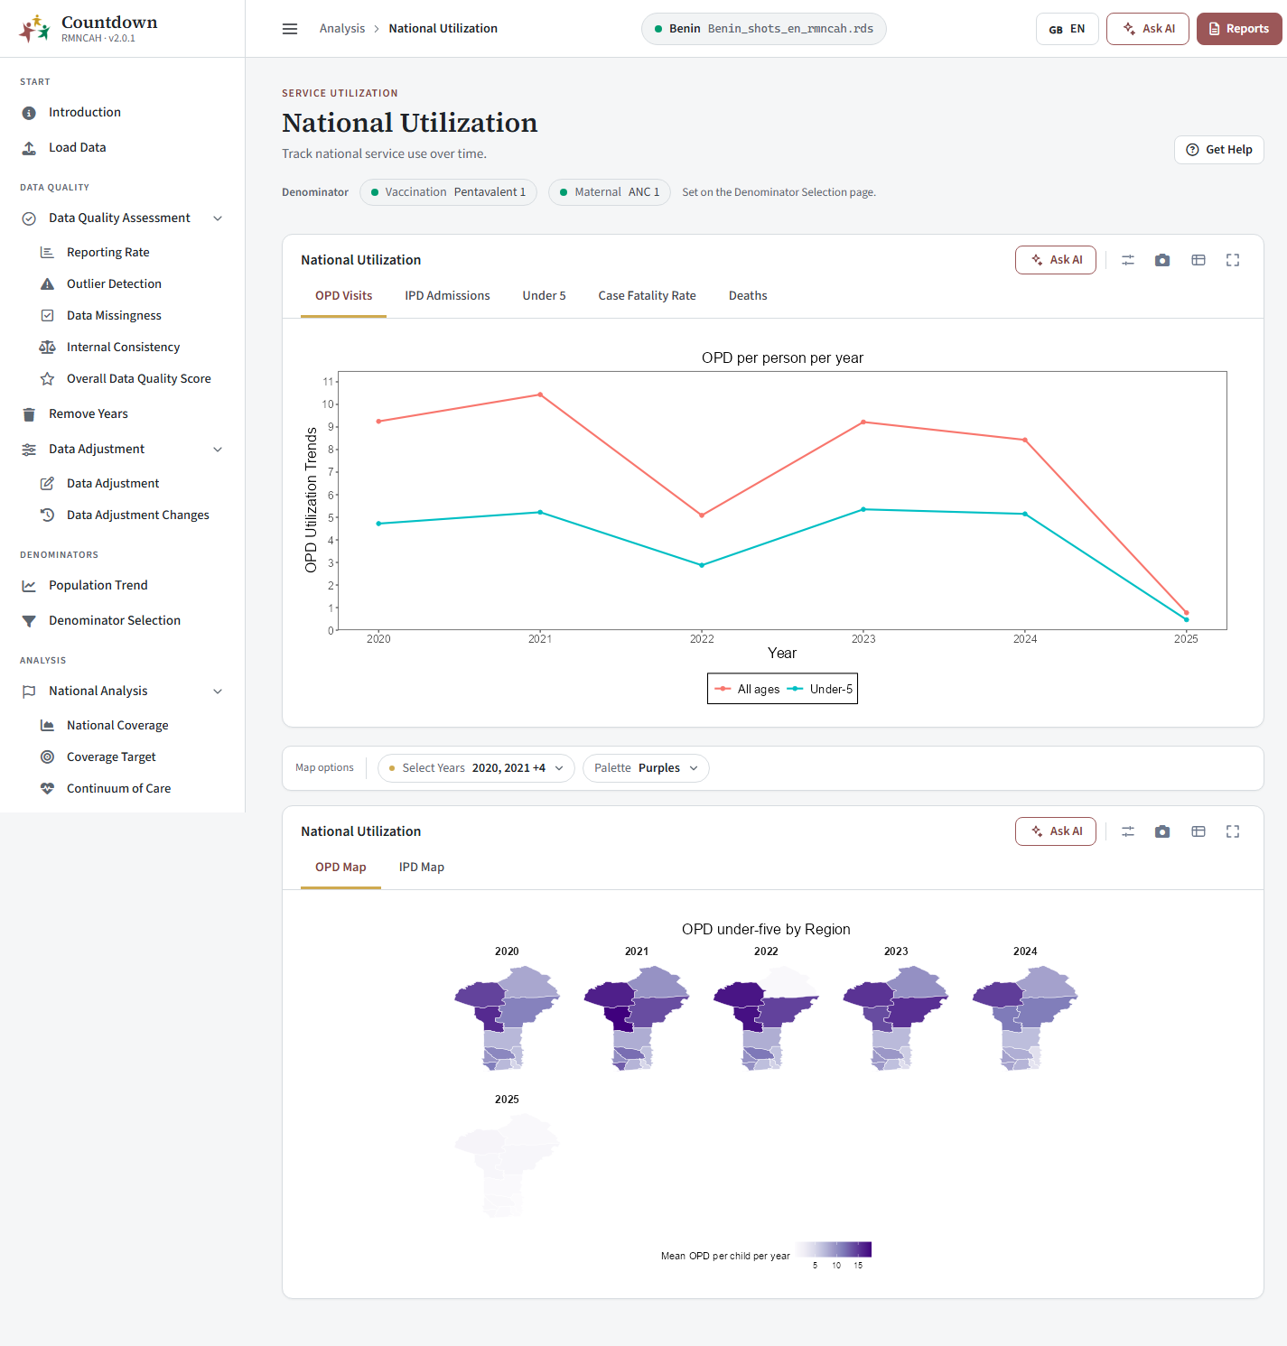Viewport: 1287px width, 1346px height.
Task: Click the camera snapshot icon on the trends chart
Action: tap(1162, 260)
